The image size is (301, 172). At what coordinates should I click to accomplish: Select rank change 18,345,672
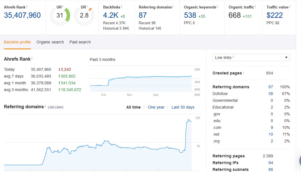click(70, 90)
